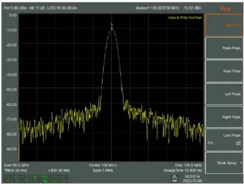Click the -10.82 dBm marker amplitude

192,8
